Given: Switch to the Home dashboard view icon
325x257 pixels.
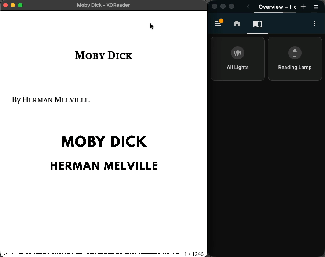Looking at the screenshot, I should click(x=237, y=23).
